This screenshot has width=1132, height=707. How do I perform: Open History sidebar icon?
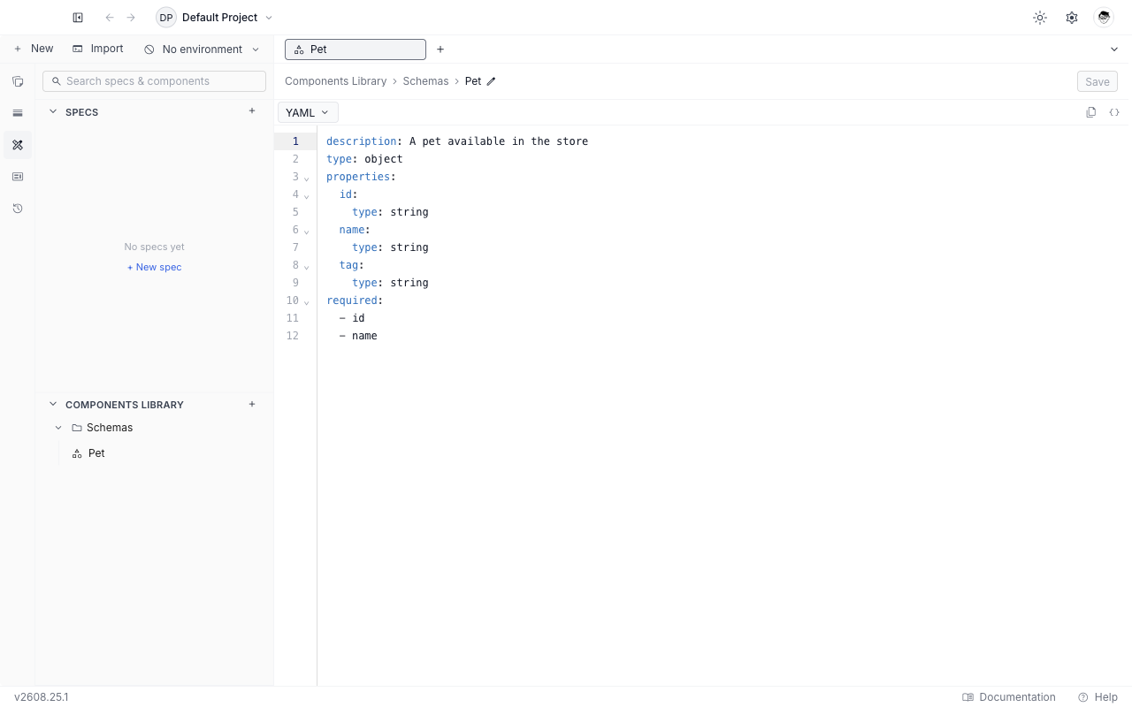[18, 209]
